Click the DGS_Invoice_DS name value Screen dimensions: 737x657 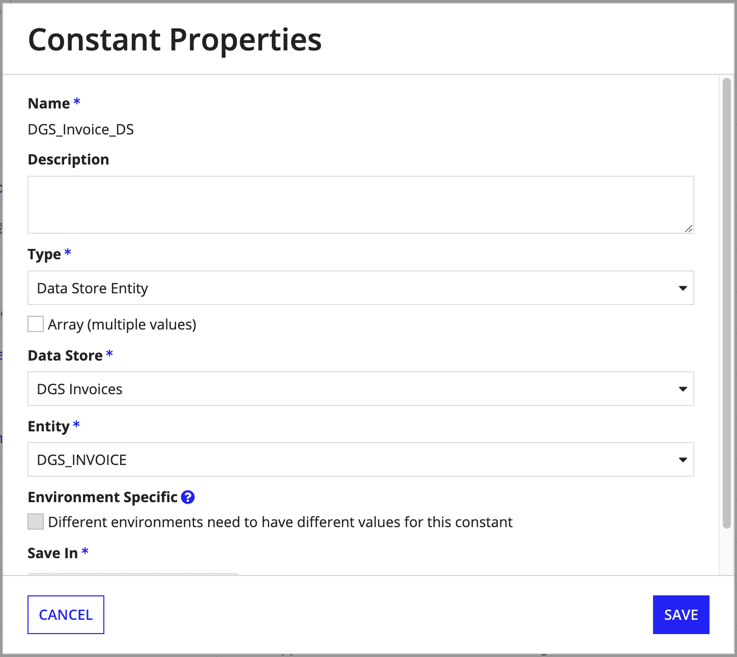coord(81,129)
